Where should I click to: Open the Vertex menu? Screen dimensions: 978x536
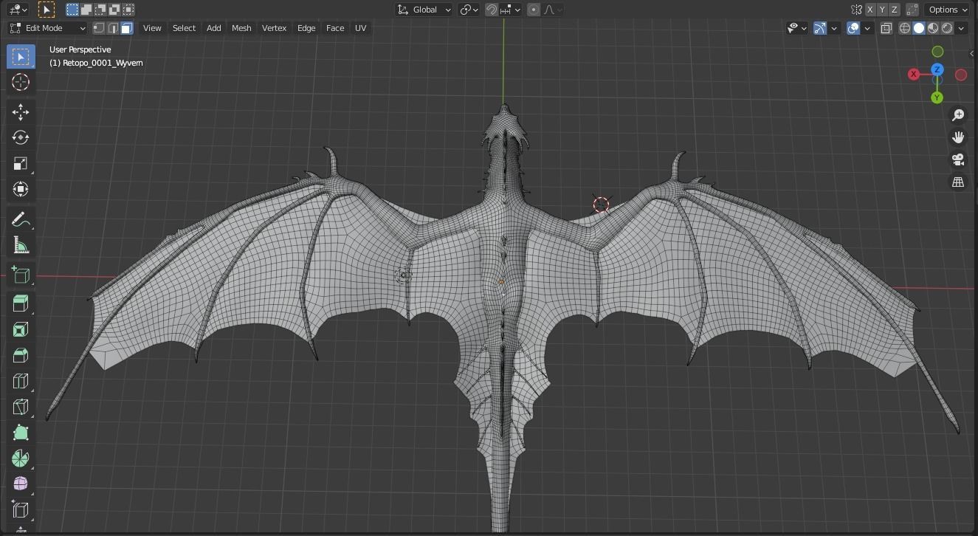pyautogui.click(x=274, y=28)
